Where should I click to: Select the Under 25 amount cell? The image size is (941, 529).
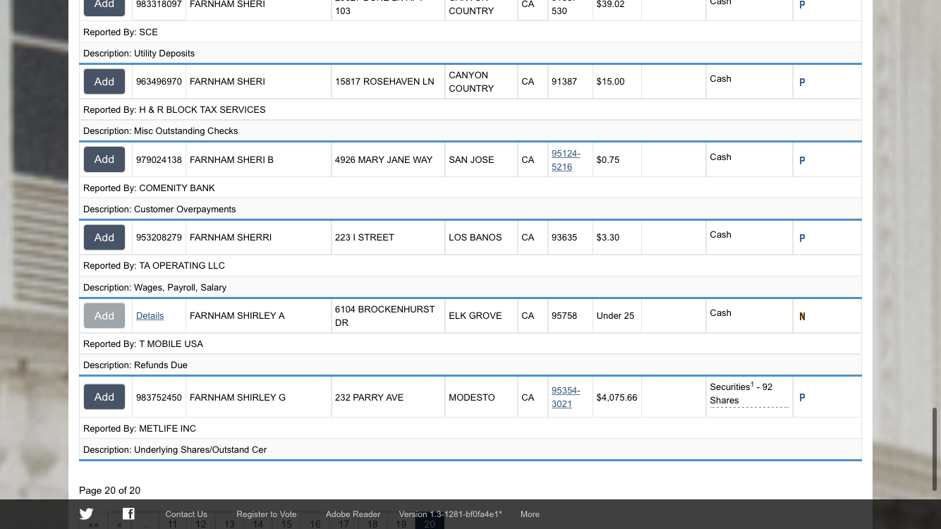pos(615,316)
